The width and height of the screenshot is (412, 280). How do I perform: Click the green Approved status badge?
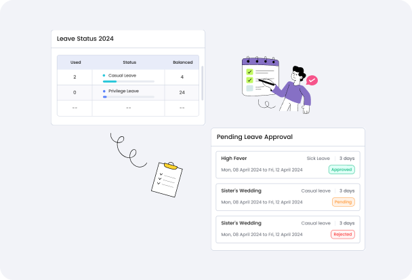coord(342,169)
